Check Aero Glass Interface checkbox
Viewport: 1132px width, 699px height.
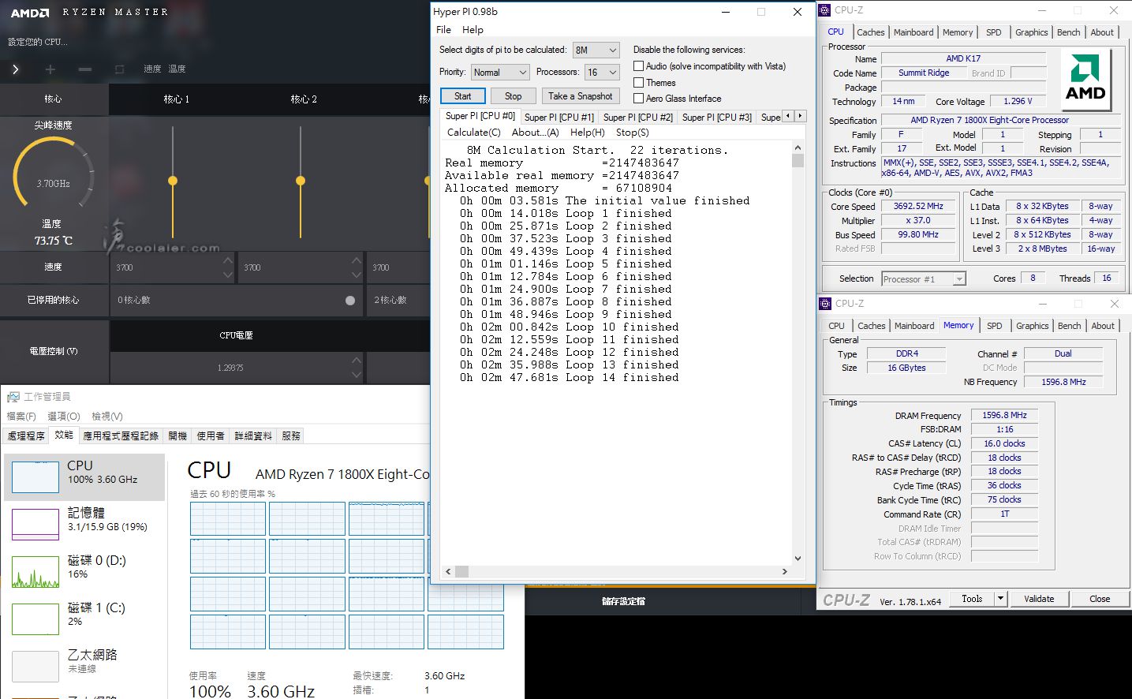639,98
